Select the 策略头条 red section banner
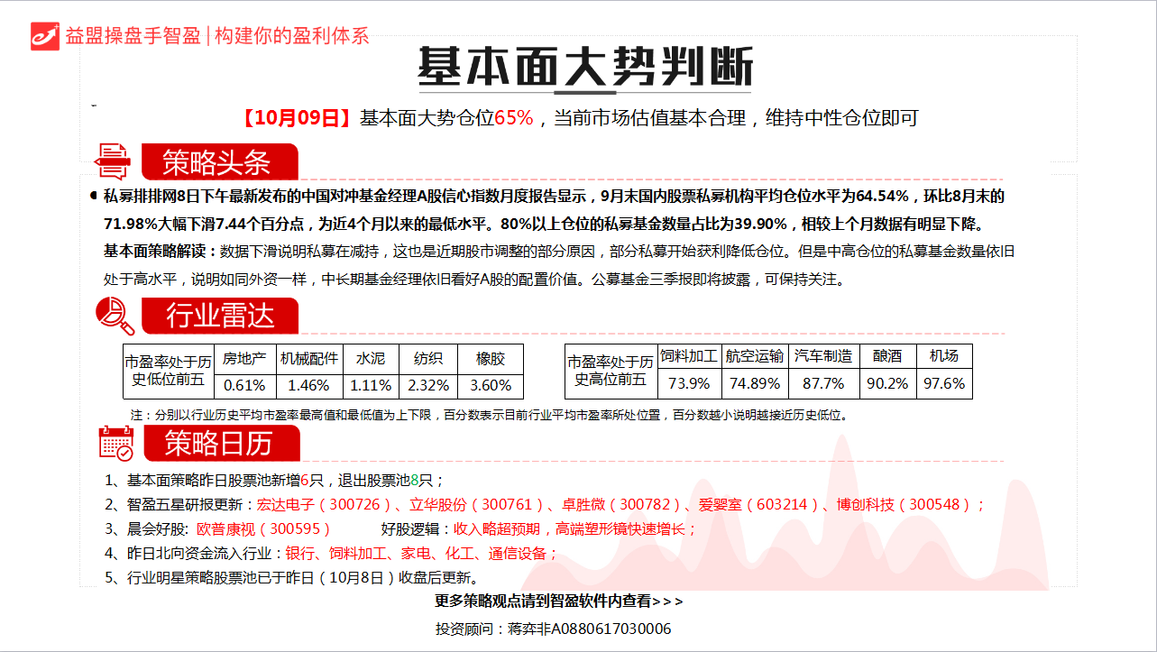 [x=218, y=162]
